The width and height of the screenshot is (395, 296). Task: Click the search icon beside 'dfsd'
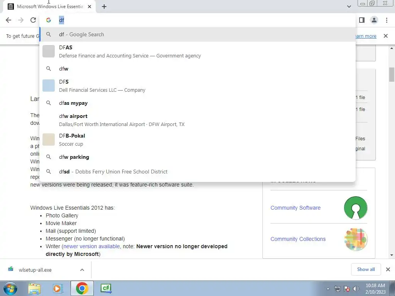[49, 172]
